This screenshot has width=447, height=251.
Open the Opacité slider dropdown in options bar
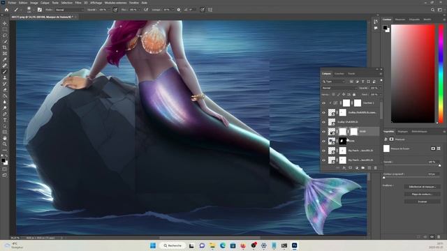click(109, 10)
